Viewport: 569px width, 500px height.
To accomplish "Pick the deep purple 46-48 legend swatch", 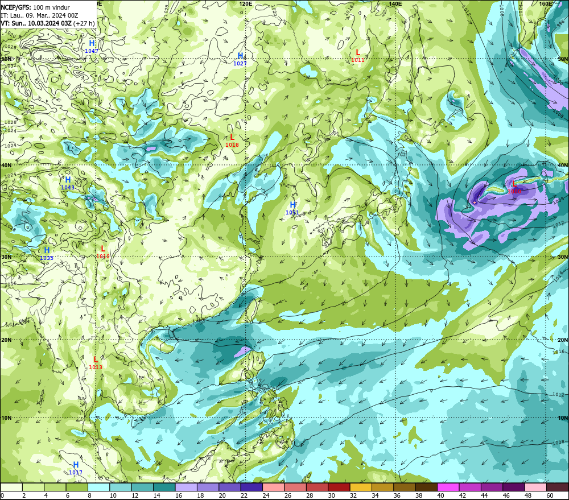I will 514,487.
